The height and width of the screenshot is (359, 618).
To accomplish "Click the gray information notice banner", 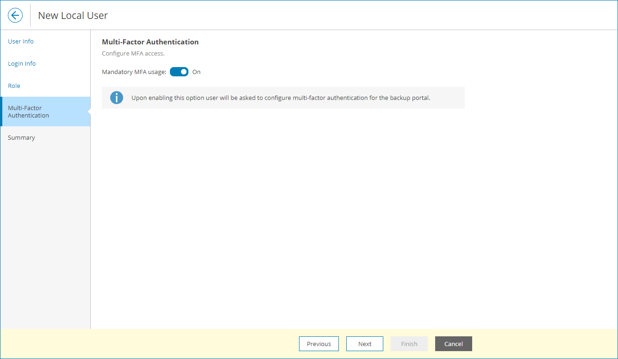I will (283, 97).
